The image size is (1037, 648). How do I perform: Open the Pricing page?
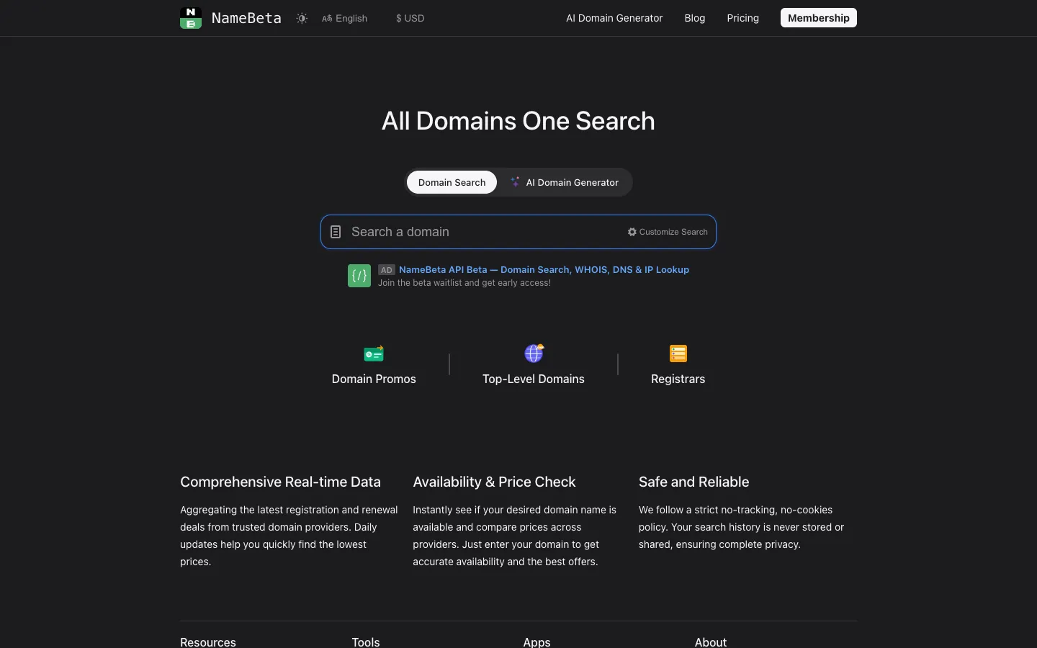742,18
